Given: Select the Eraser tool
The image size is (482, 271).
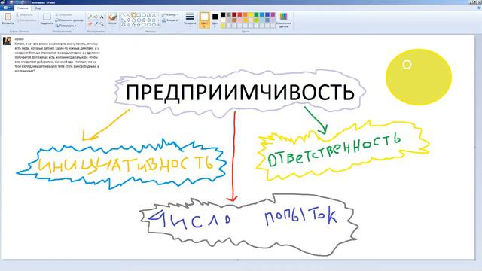Looking at the screenshot, I should point(90,23).
